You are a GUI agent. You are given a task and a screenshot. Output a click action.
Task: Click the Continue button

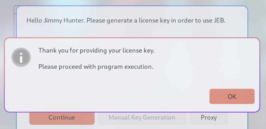(x=62, y=118)
